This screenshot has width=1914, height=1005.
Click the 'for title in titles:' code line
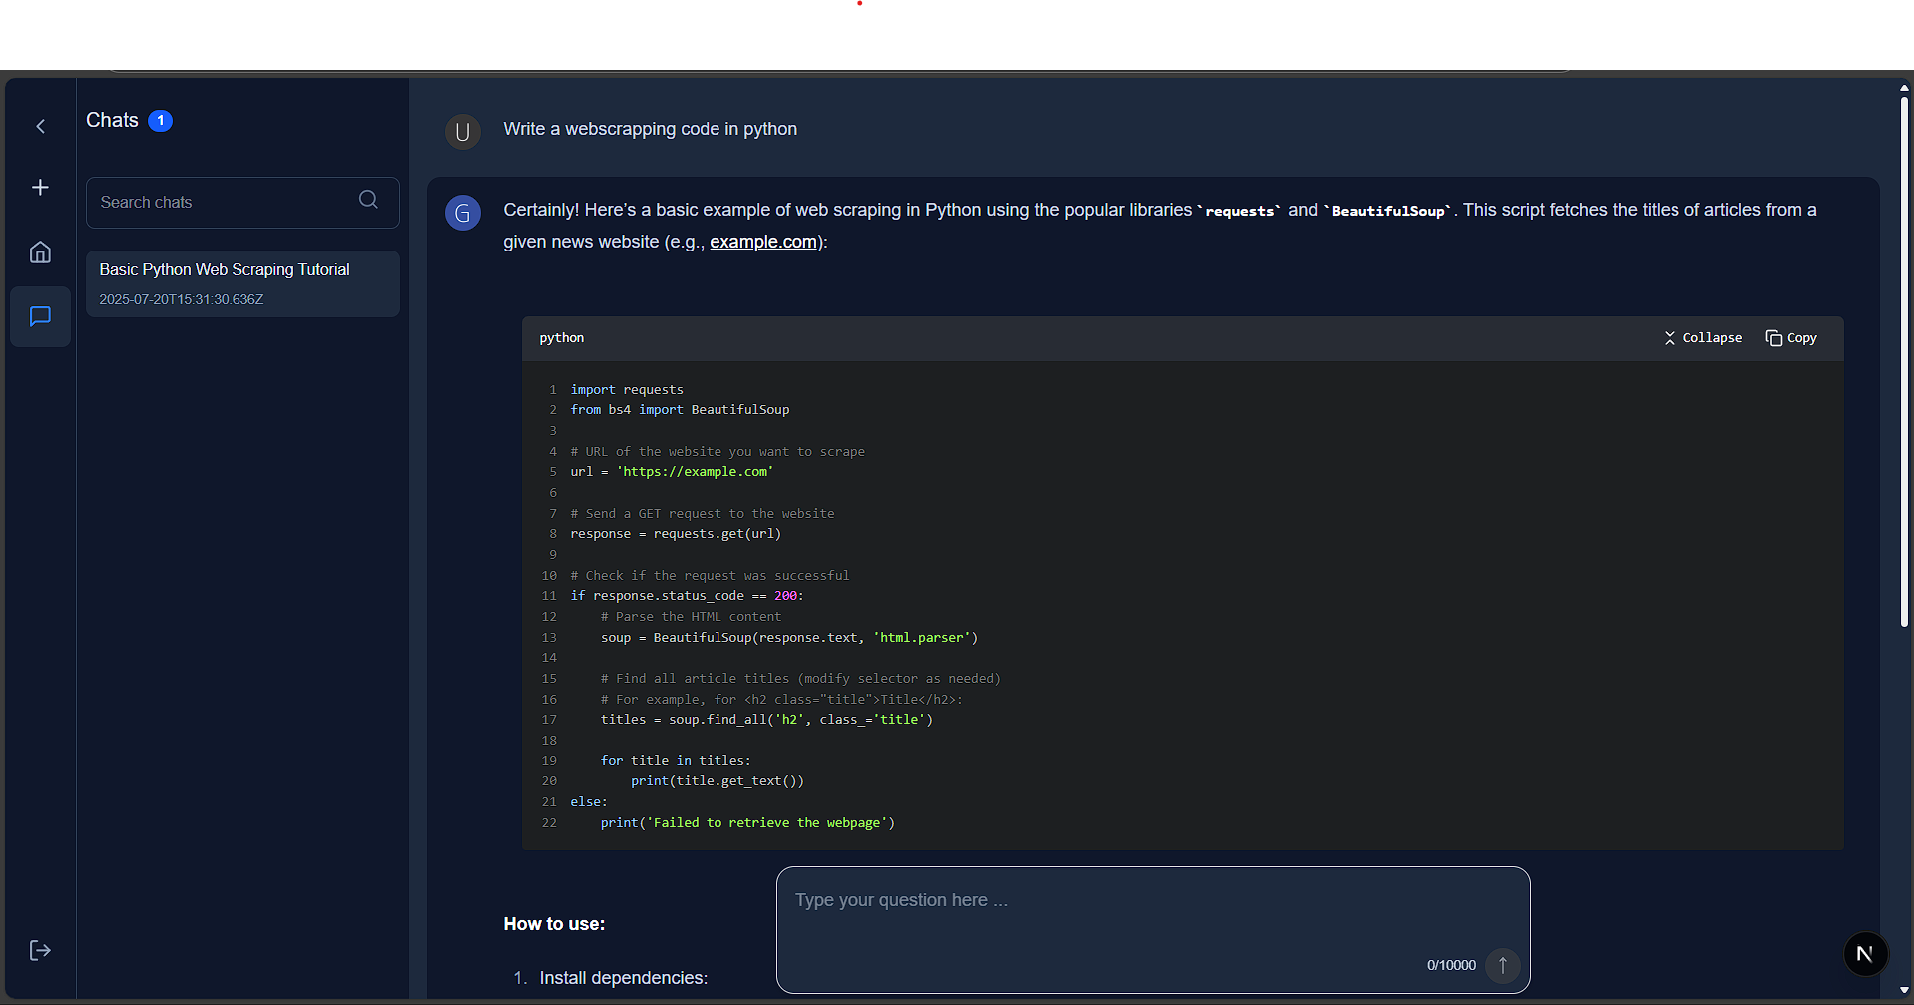[676, 760]
